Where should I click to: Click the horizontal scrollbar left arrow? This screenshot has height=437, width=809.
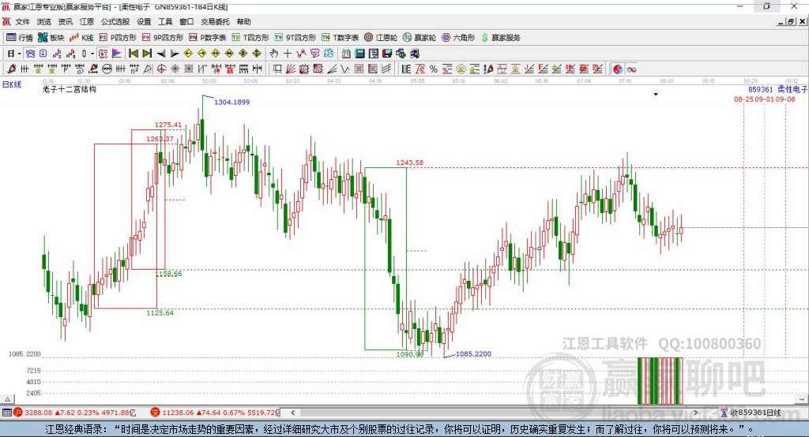(292, 413)
